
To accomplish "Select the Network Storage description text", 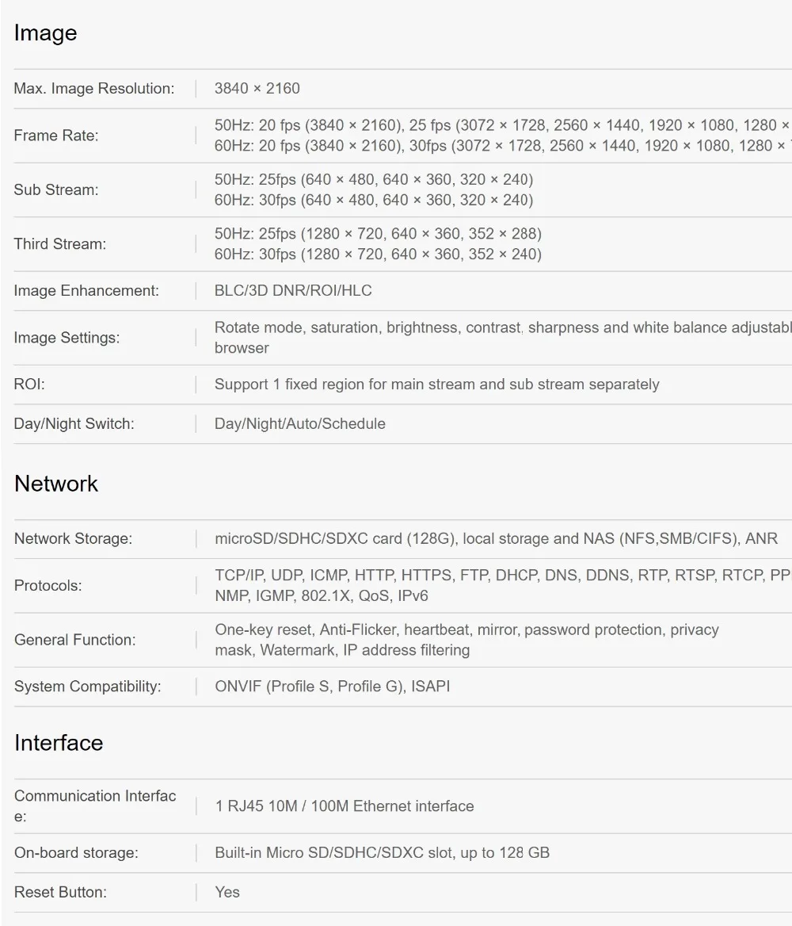I will [x=497, y=538].
